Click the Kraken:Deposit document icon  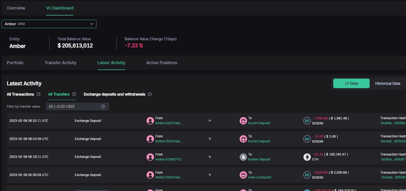coord(243,157)
